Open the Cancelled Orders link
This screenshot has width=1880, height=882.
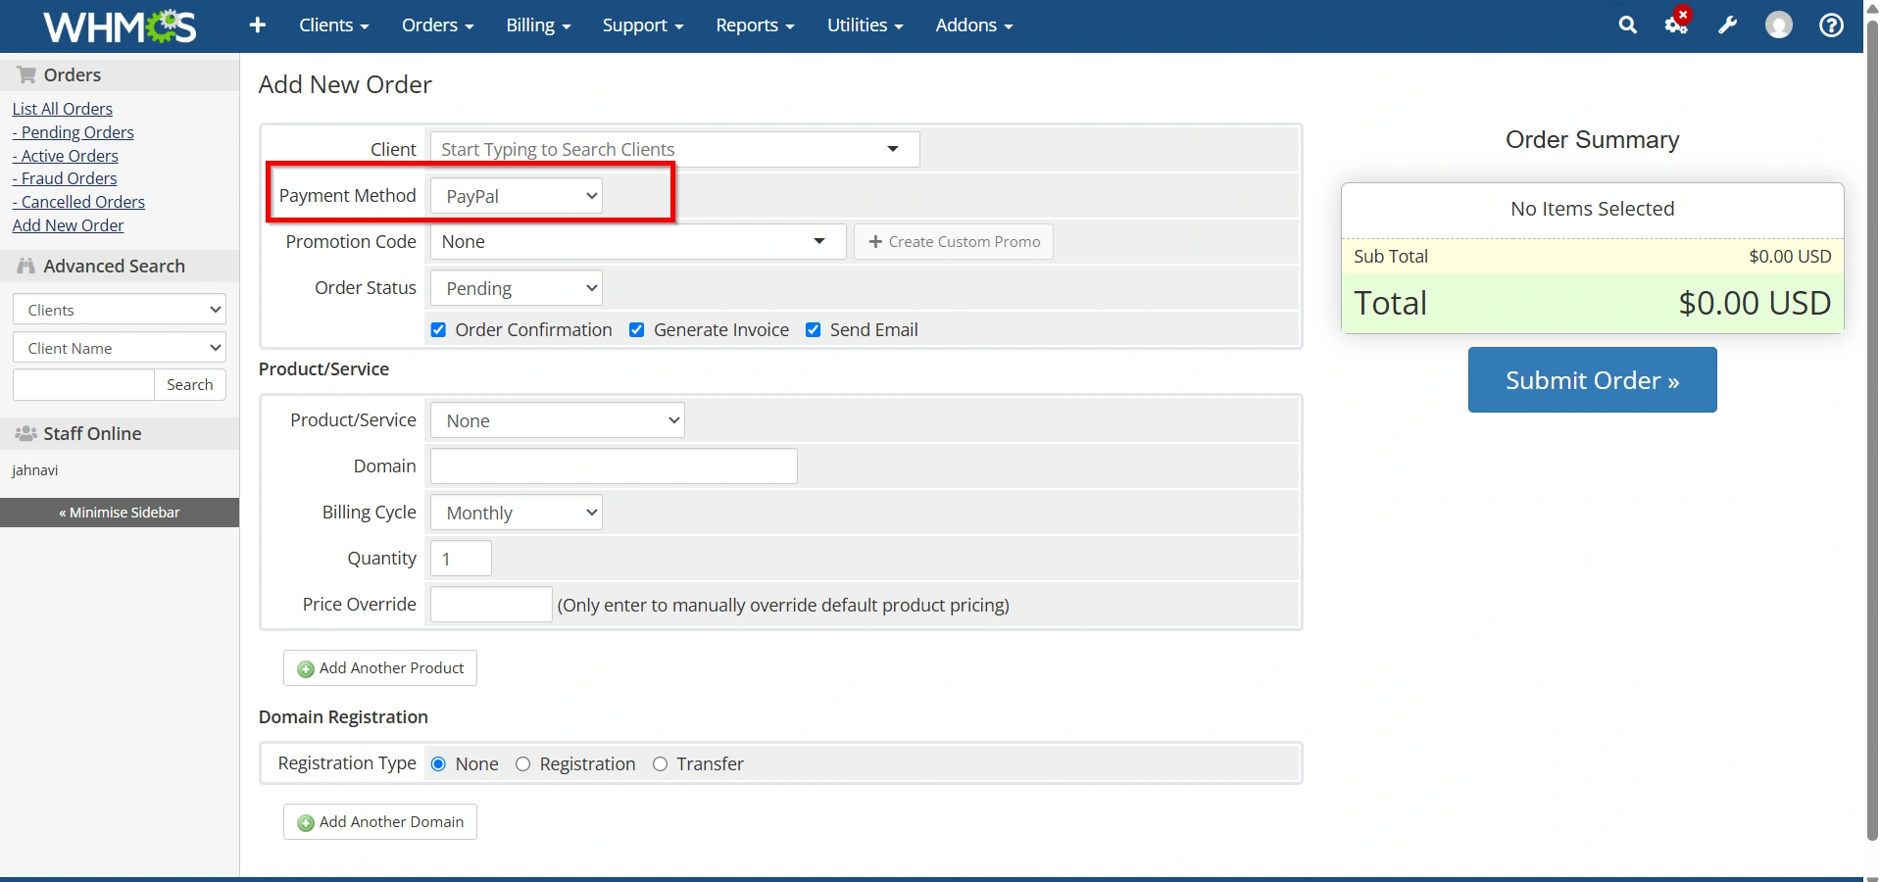[x=78, y=202]
